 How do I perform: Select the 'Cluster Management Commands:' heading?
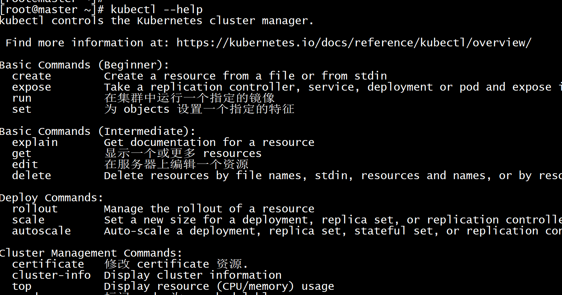coord(91,253)
